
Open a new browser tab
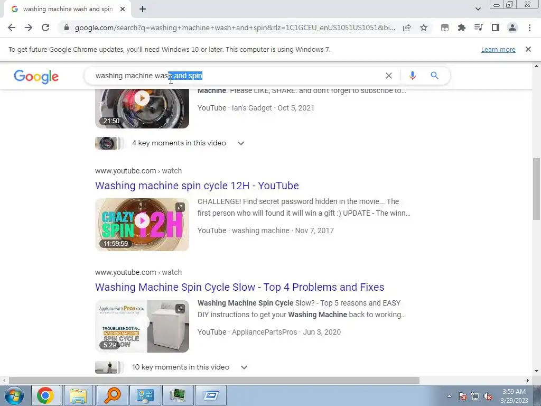click(x=143, y=10)
